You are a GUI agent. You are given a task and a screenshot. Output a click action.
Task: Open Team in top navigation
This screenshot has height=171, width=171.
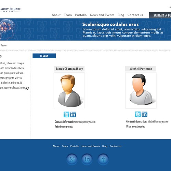tap(68, 15)
